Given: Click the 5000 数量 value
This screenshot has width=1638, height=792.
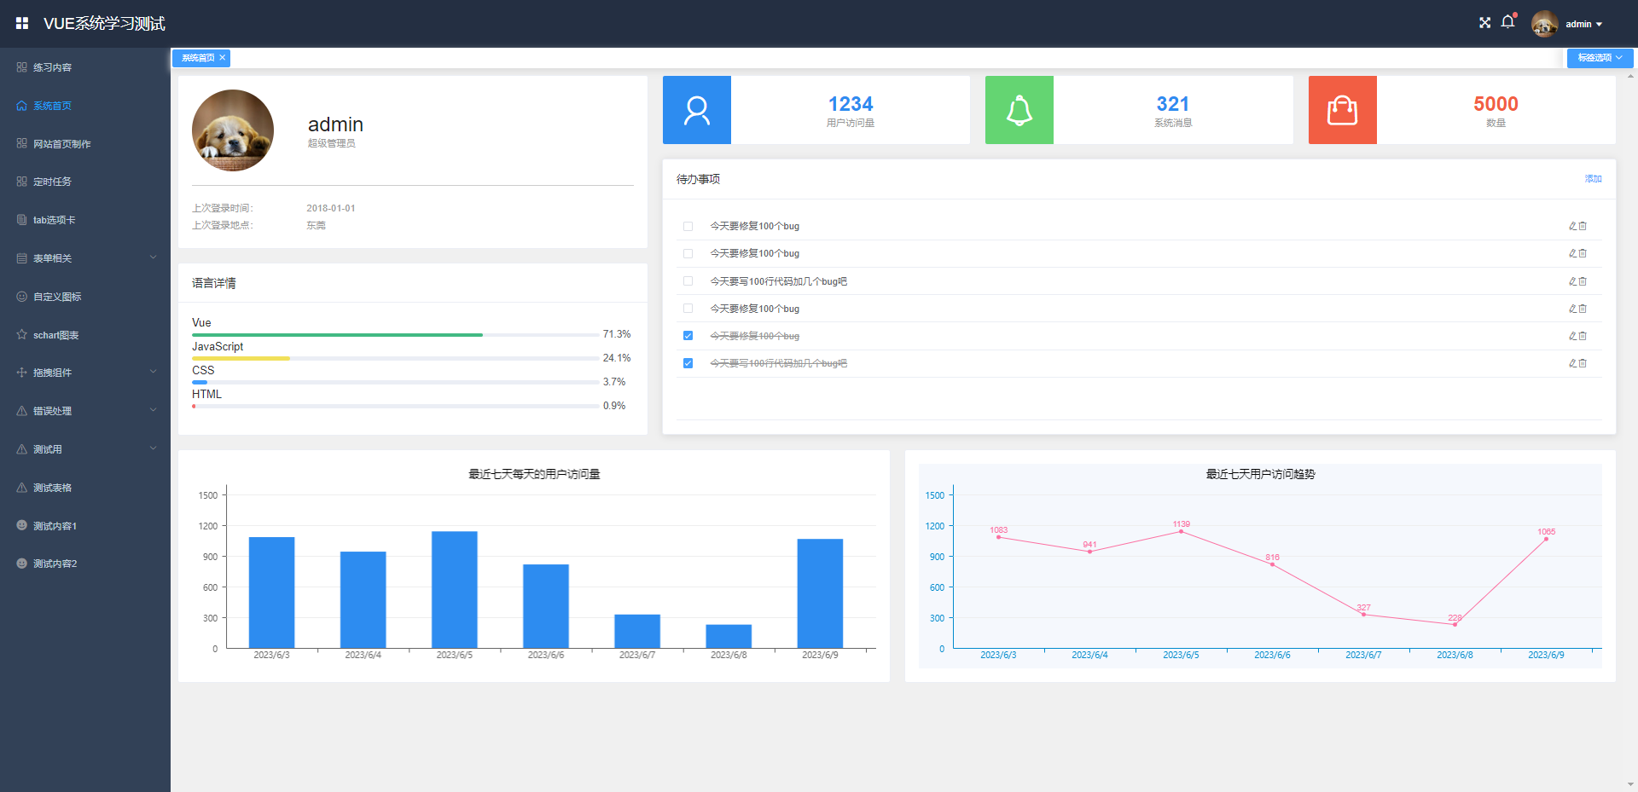Looking at the screenshot, I should tap(1496, 104).
